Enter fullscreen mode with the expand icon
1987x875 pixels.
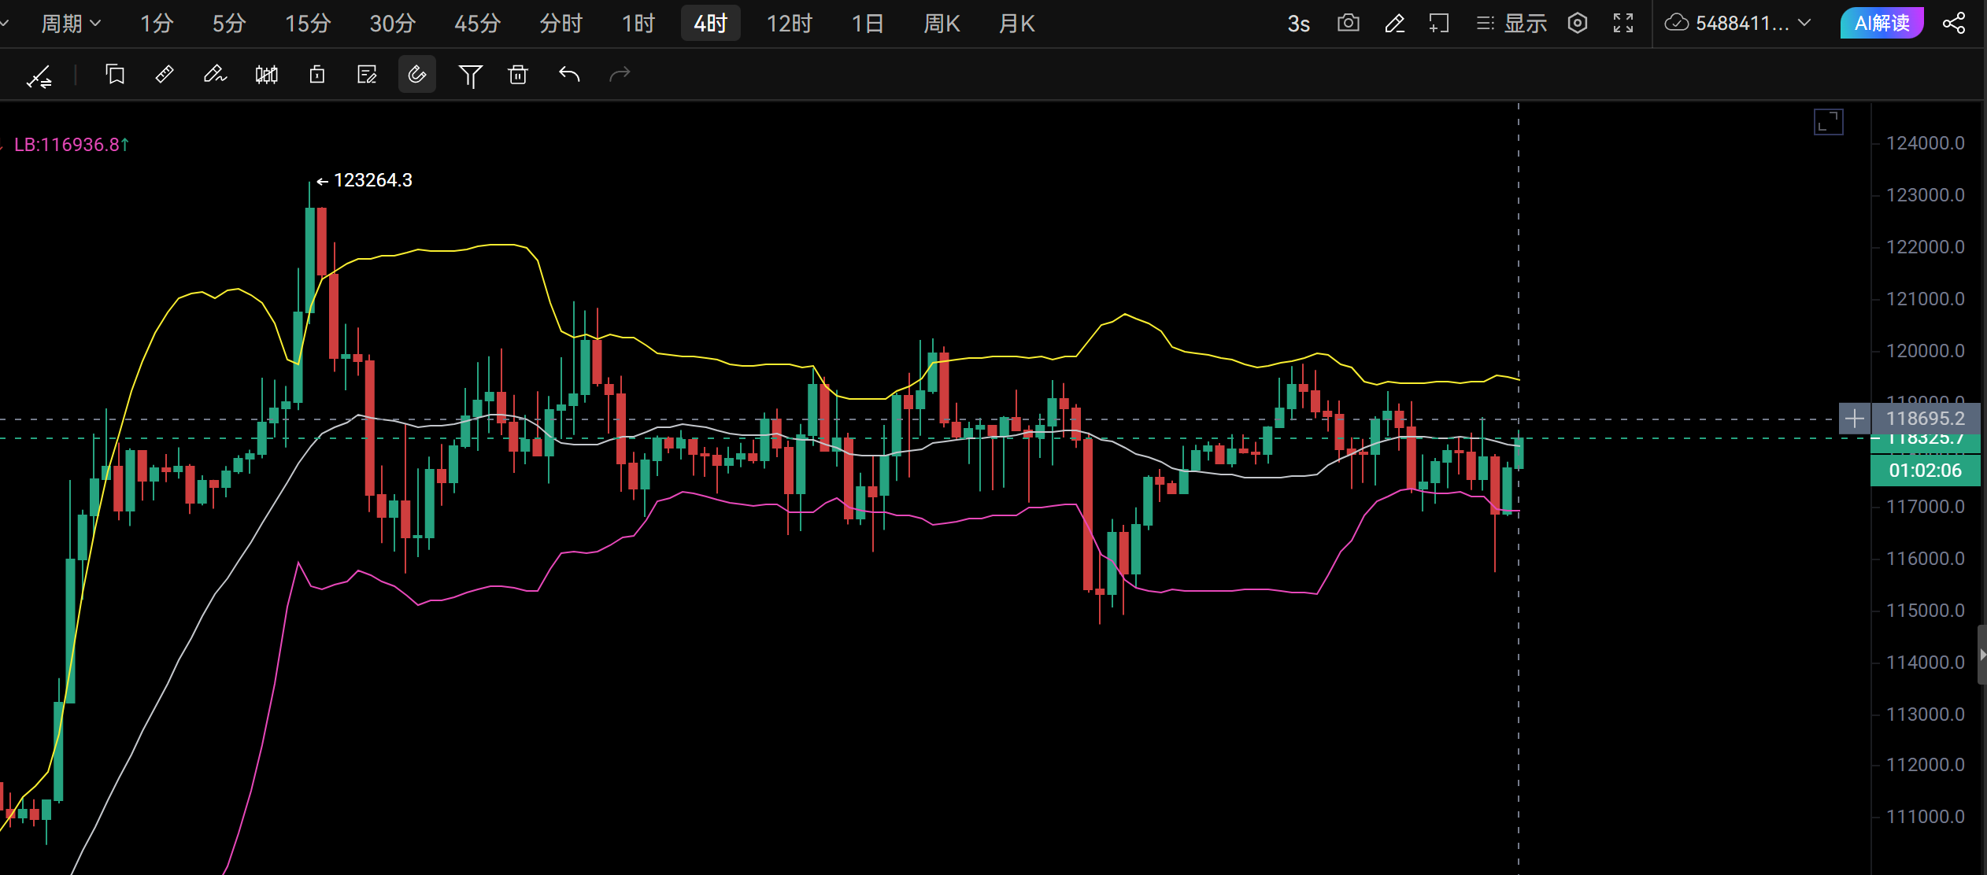tap(1623, 24)
